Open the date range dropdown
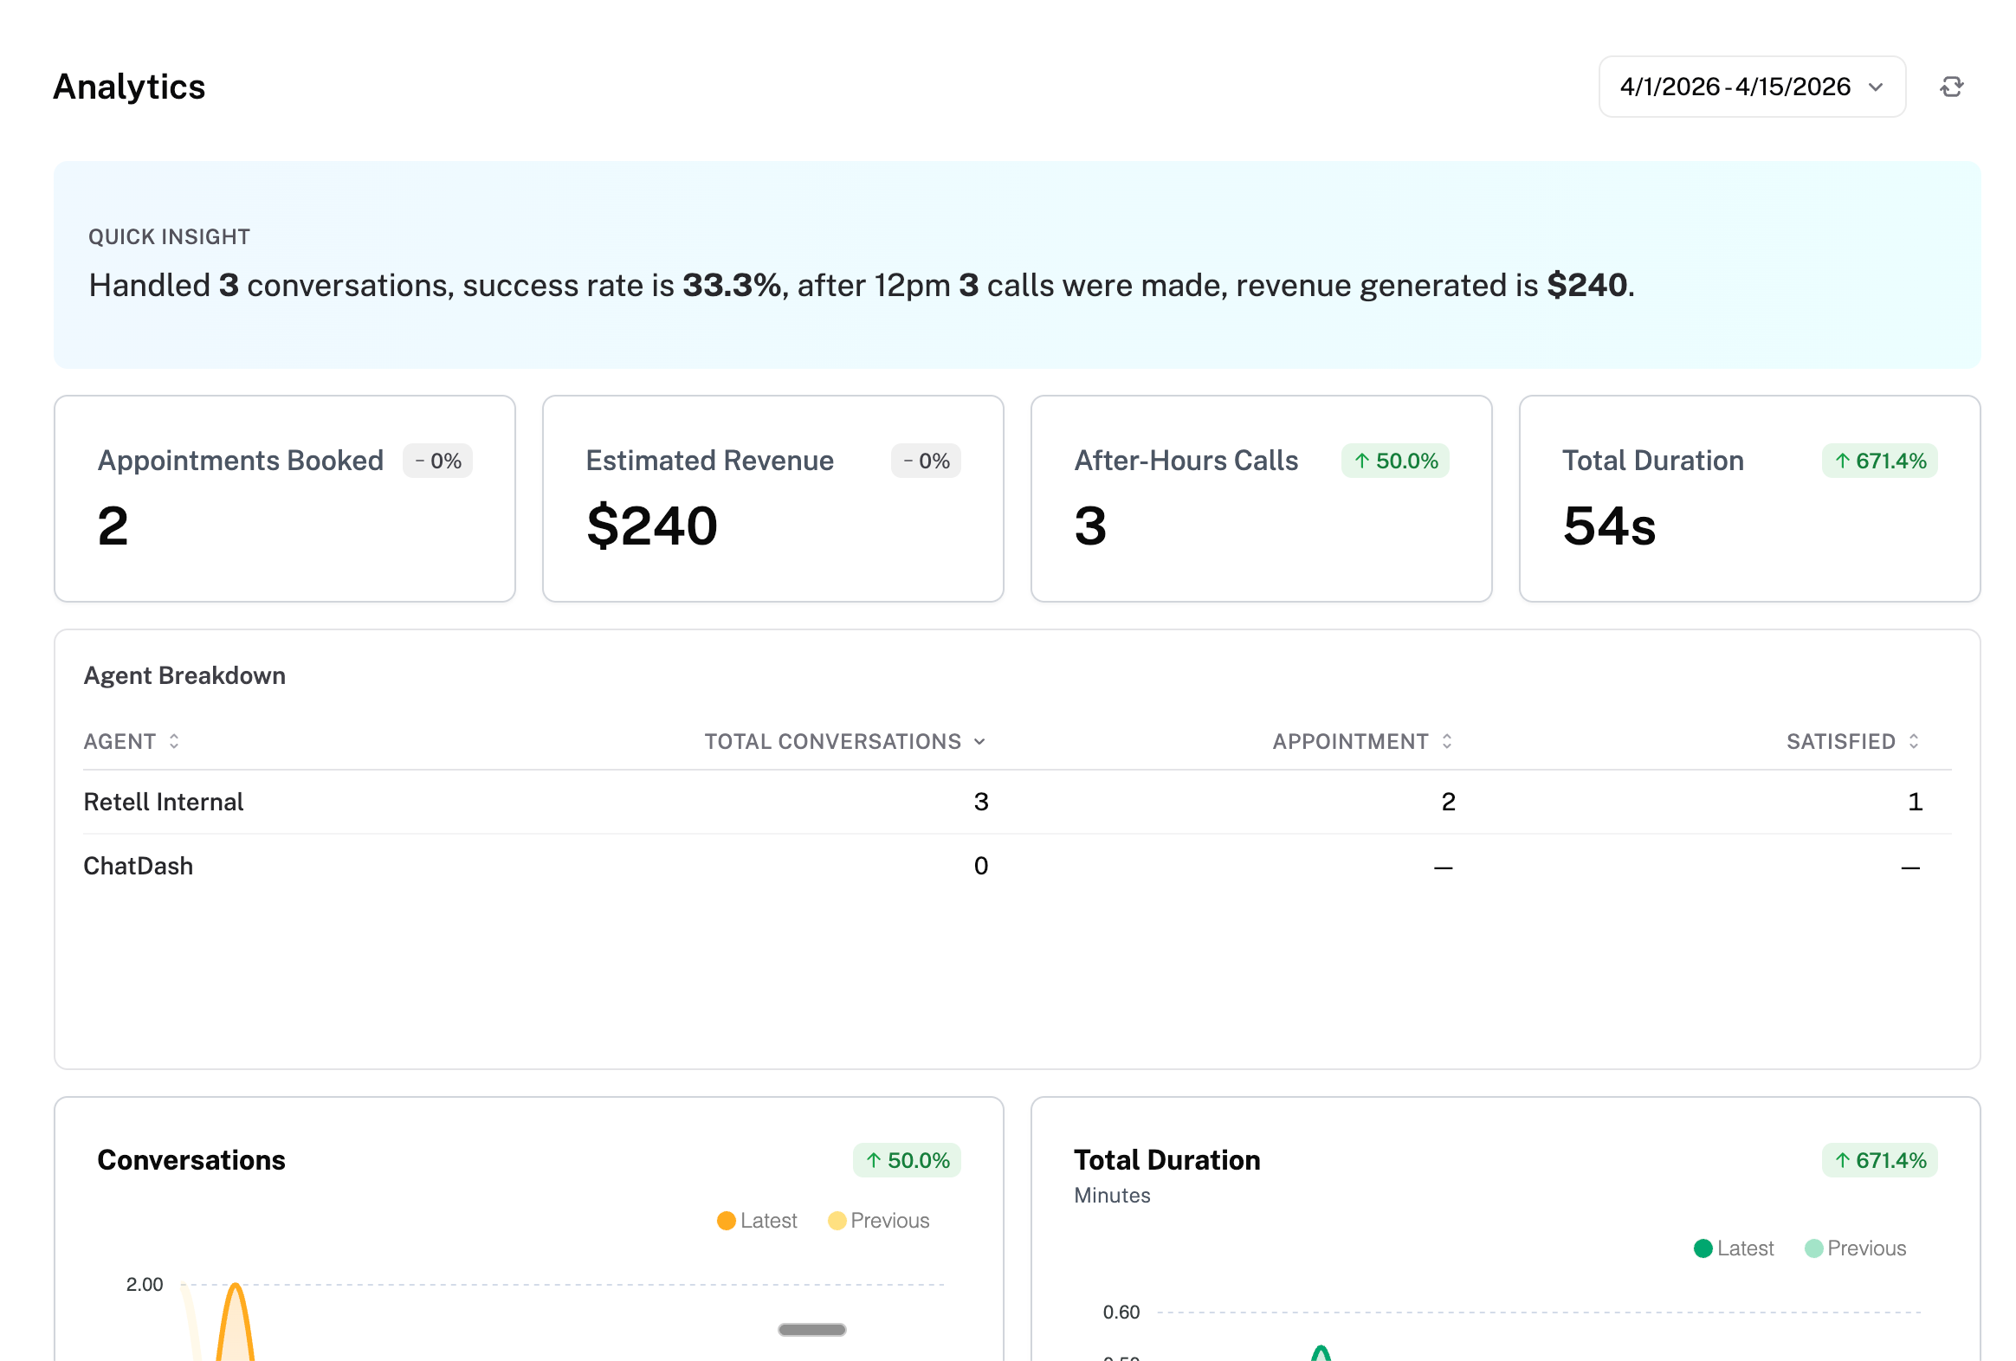The width and height of the screenshot is (2016, 1361). point(1750,87)
